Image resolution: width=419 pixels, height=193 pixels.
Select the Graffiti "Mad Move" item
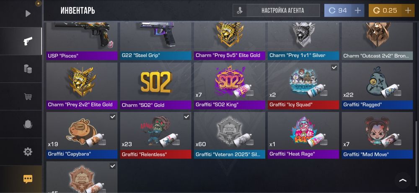point(377,135)
